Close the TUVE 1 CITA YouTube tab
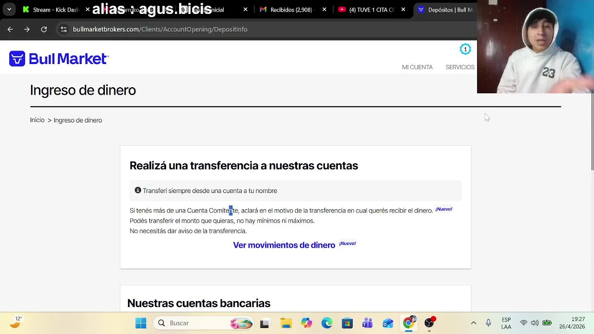Viewport: 594px width, 334px height. [403, 9]
